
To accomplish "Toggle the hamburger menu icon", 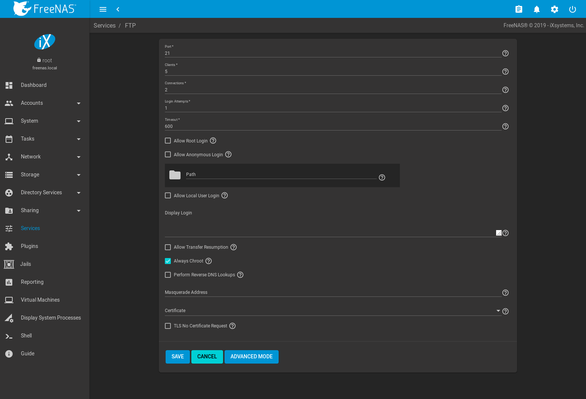I will (103, 9).
